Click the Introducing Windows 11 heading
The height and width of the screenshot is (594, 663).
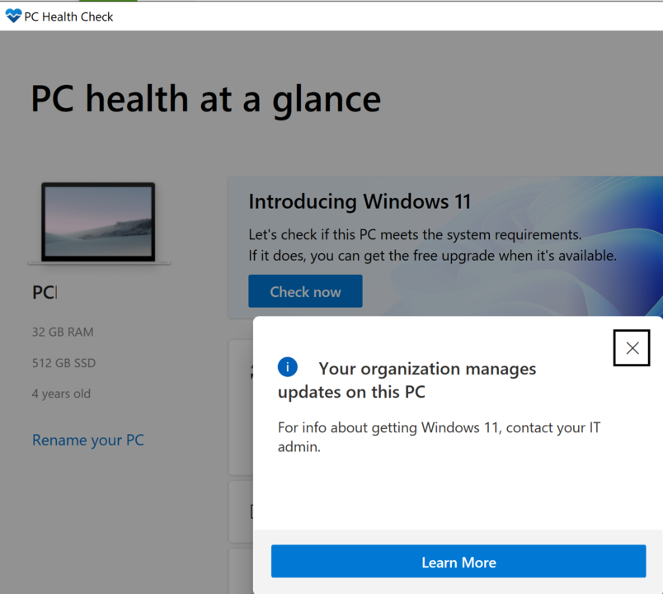[x=360, y=201]
